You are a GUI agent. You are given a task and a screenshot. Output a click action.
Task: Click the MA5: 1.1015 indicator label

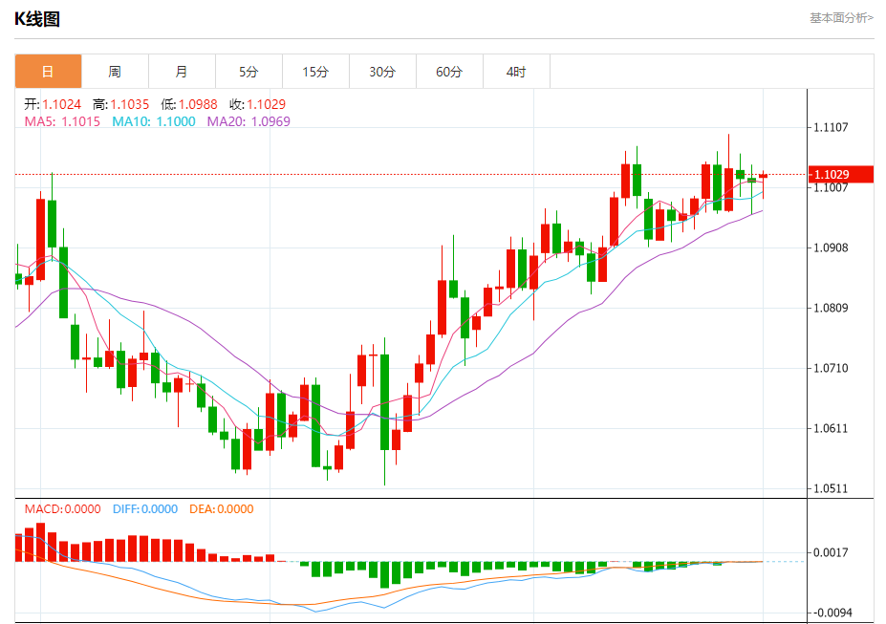pos(62,121)
